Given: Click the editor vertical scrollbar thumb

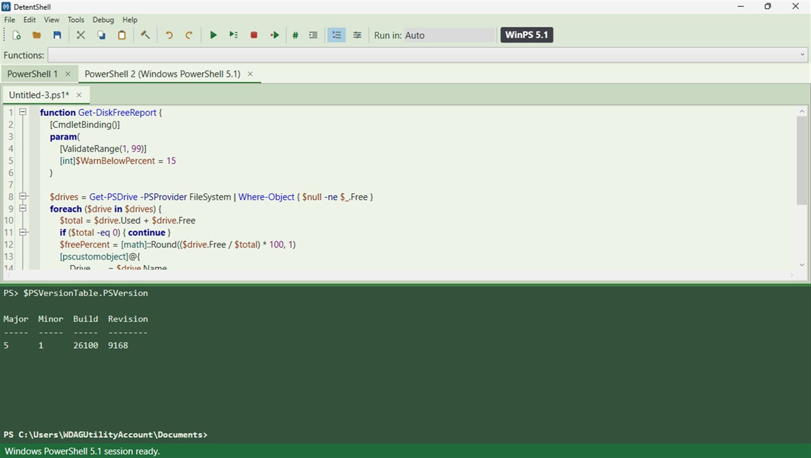Looking at the screenshot, I should (x=802, y=160).
